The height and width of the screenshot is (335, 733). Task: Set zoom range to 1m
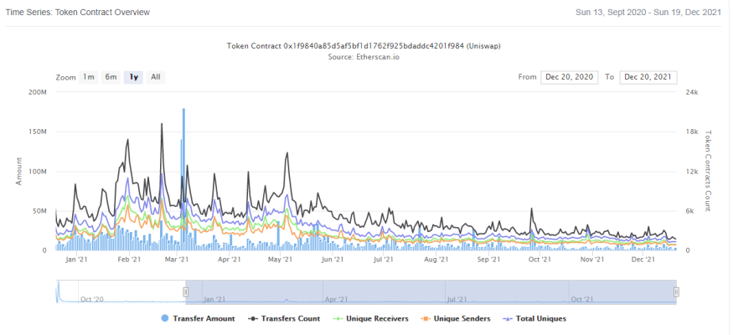[88, 77]
